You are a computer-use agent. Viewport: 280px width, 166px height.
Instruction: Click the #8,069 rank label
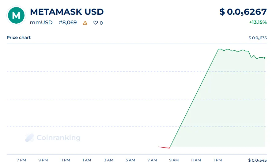click(68, 23)
